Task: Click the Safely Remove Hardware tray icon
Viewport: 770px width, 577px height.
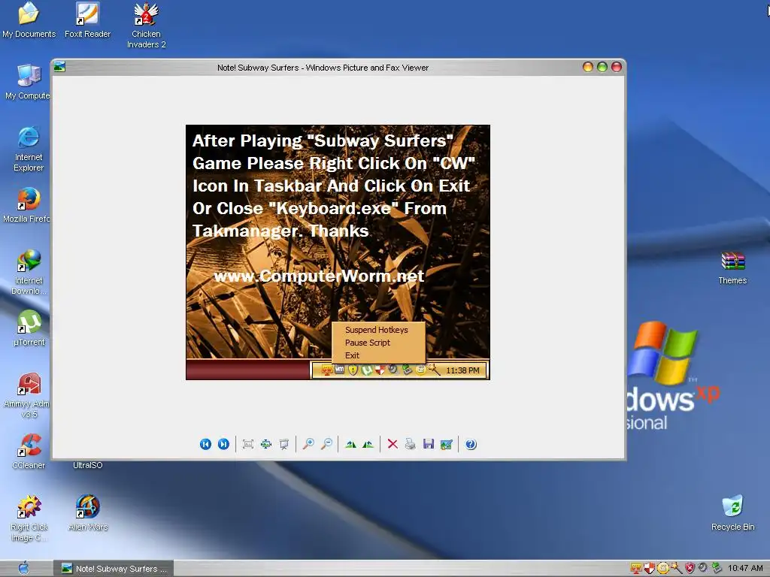Action: [x=717, y=568]
